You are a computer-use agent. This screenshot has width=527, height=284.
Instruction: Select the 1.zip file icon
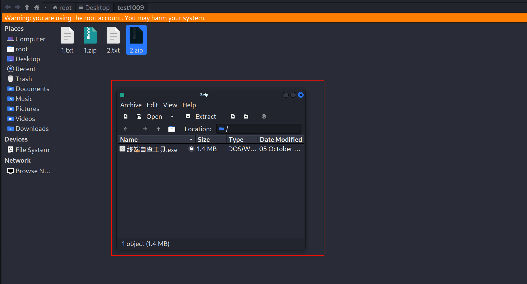90,40
